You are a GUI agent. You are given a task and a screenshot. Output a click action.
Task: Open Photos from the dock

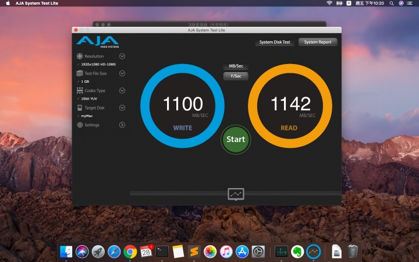point(210,252)
